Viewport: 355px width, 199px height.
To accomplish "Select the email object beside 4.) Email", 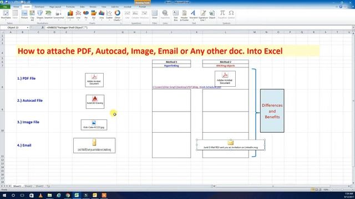I will tap(94, 145).
